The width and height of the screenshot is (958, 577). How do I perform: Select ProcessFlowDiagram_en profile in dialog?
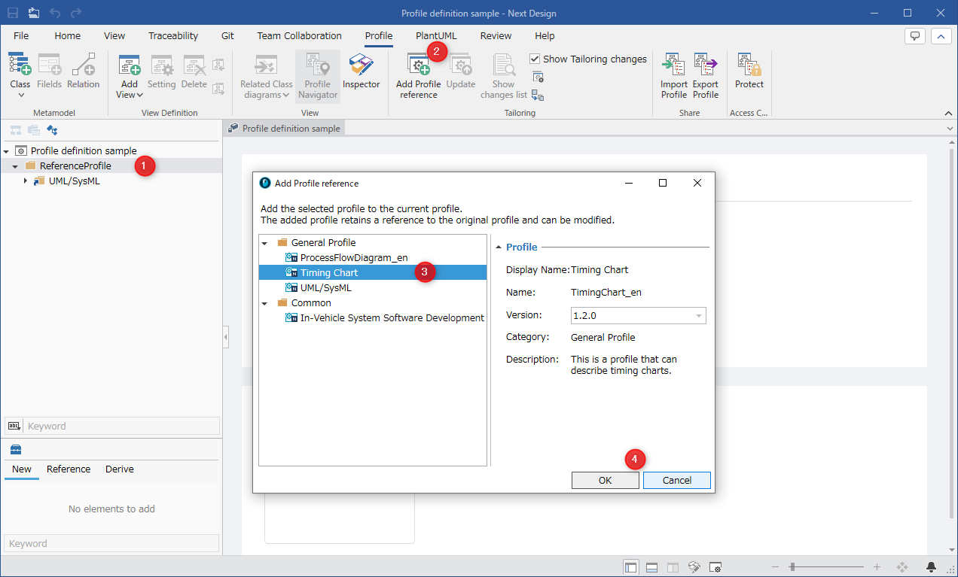click(x=354, y=257)
